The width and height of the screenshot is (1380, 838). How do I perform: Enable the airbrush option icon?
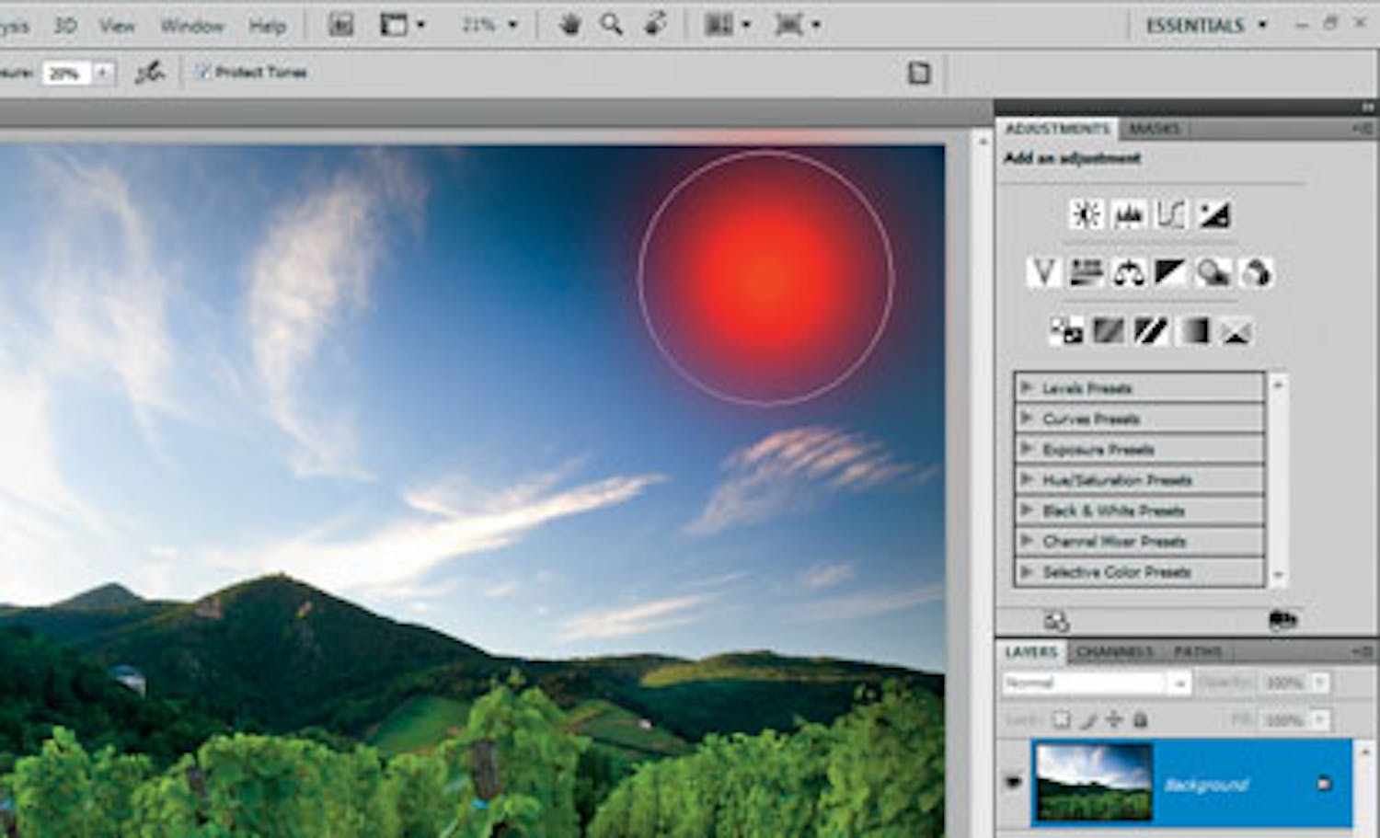(149, 73)
